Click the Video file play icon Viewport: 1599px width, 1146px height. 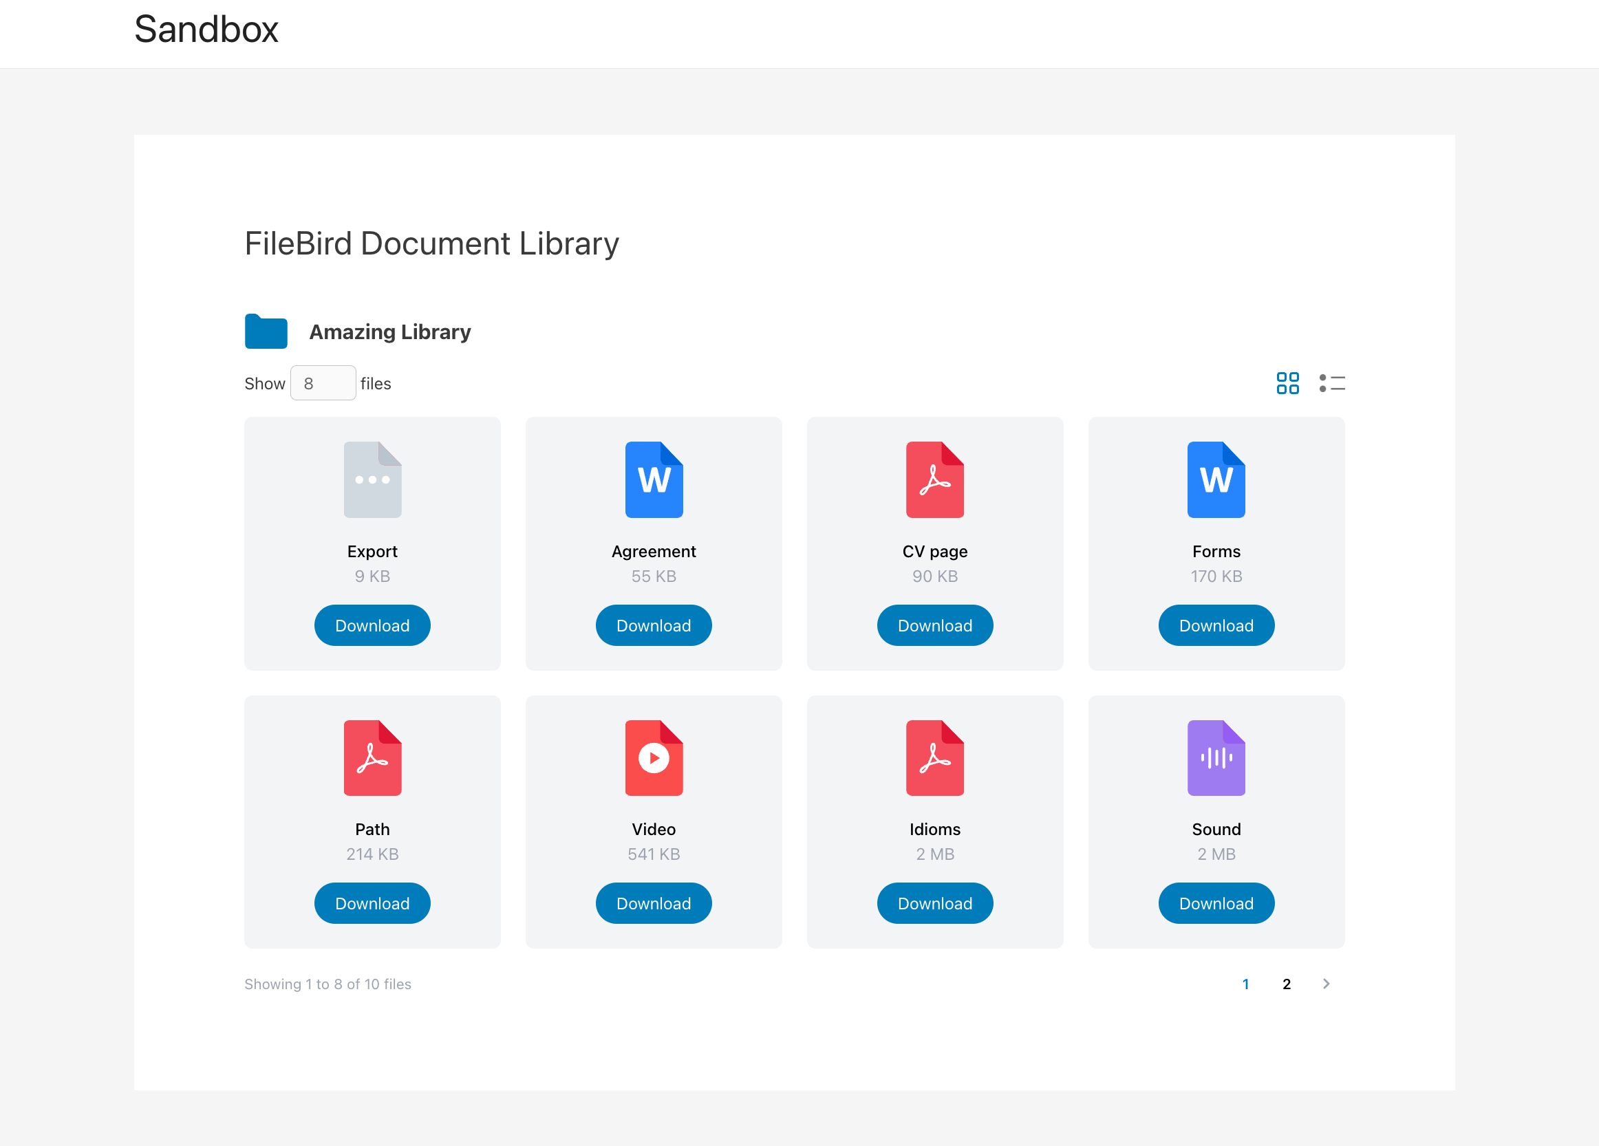654,757
